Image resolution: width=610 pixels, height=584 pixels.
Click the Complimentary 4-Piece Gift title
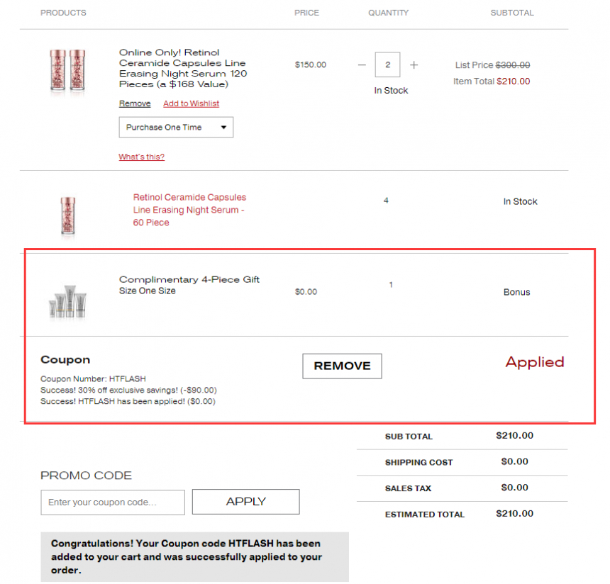point(189,279)
